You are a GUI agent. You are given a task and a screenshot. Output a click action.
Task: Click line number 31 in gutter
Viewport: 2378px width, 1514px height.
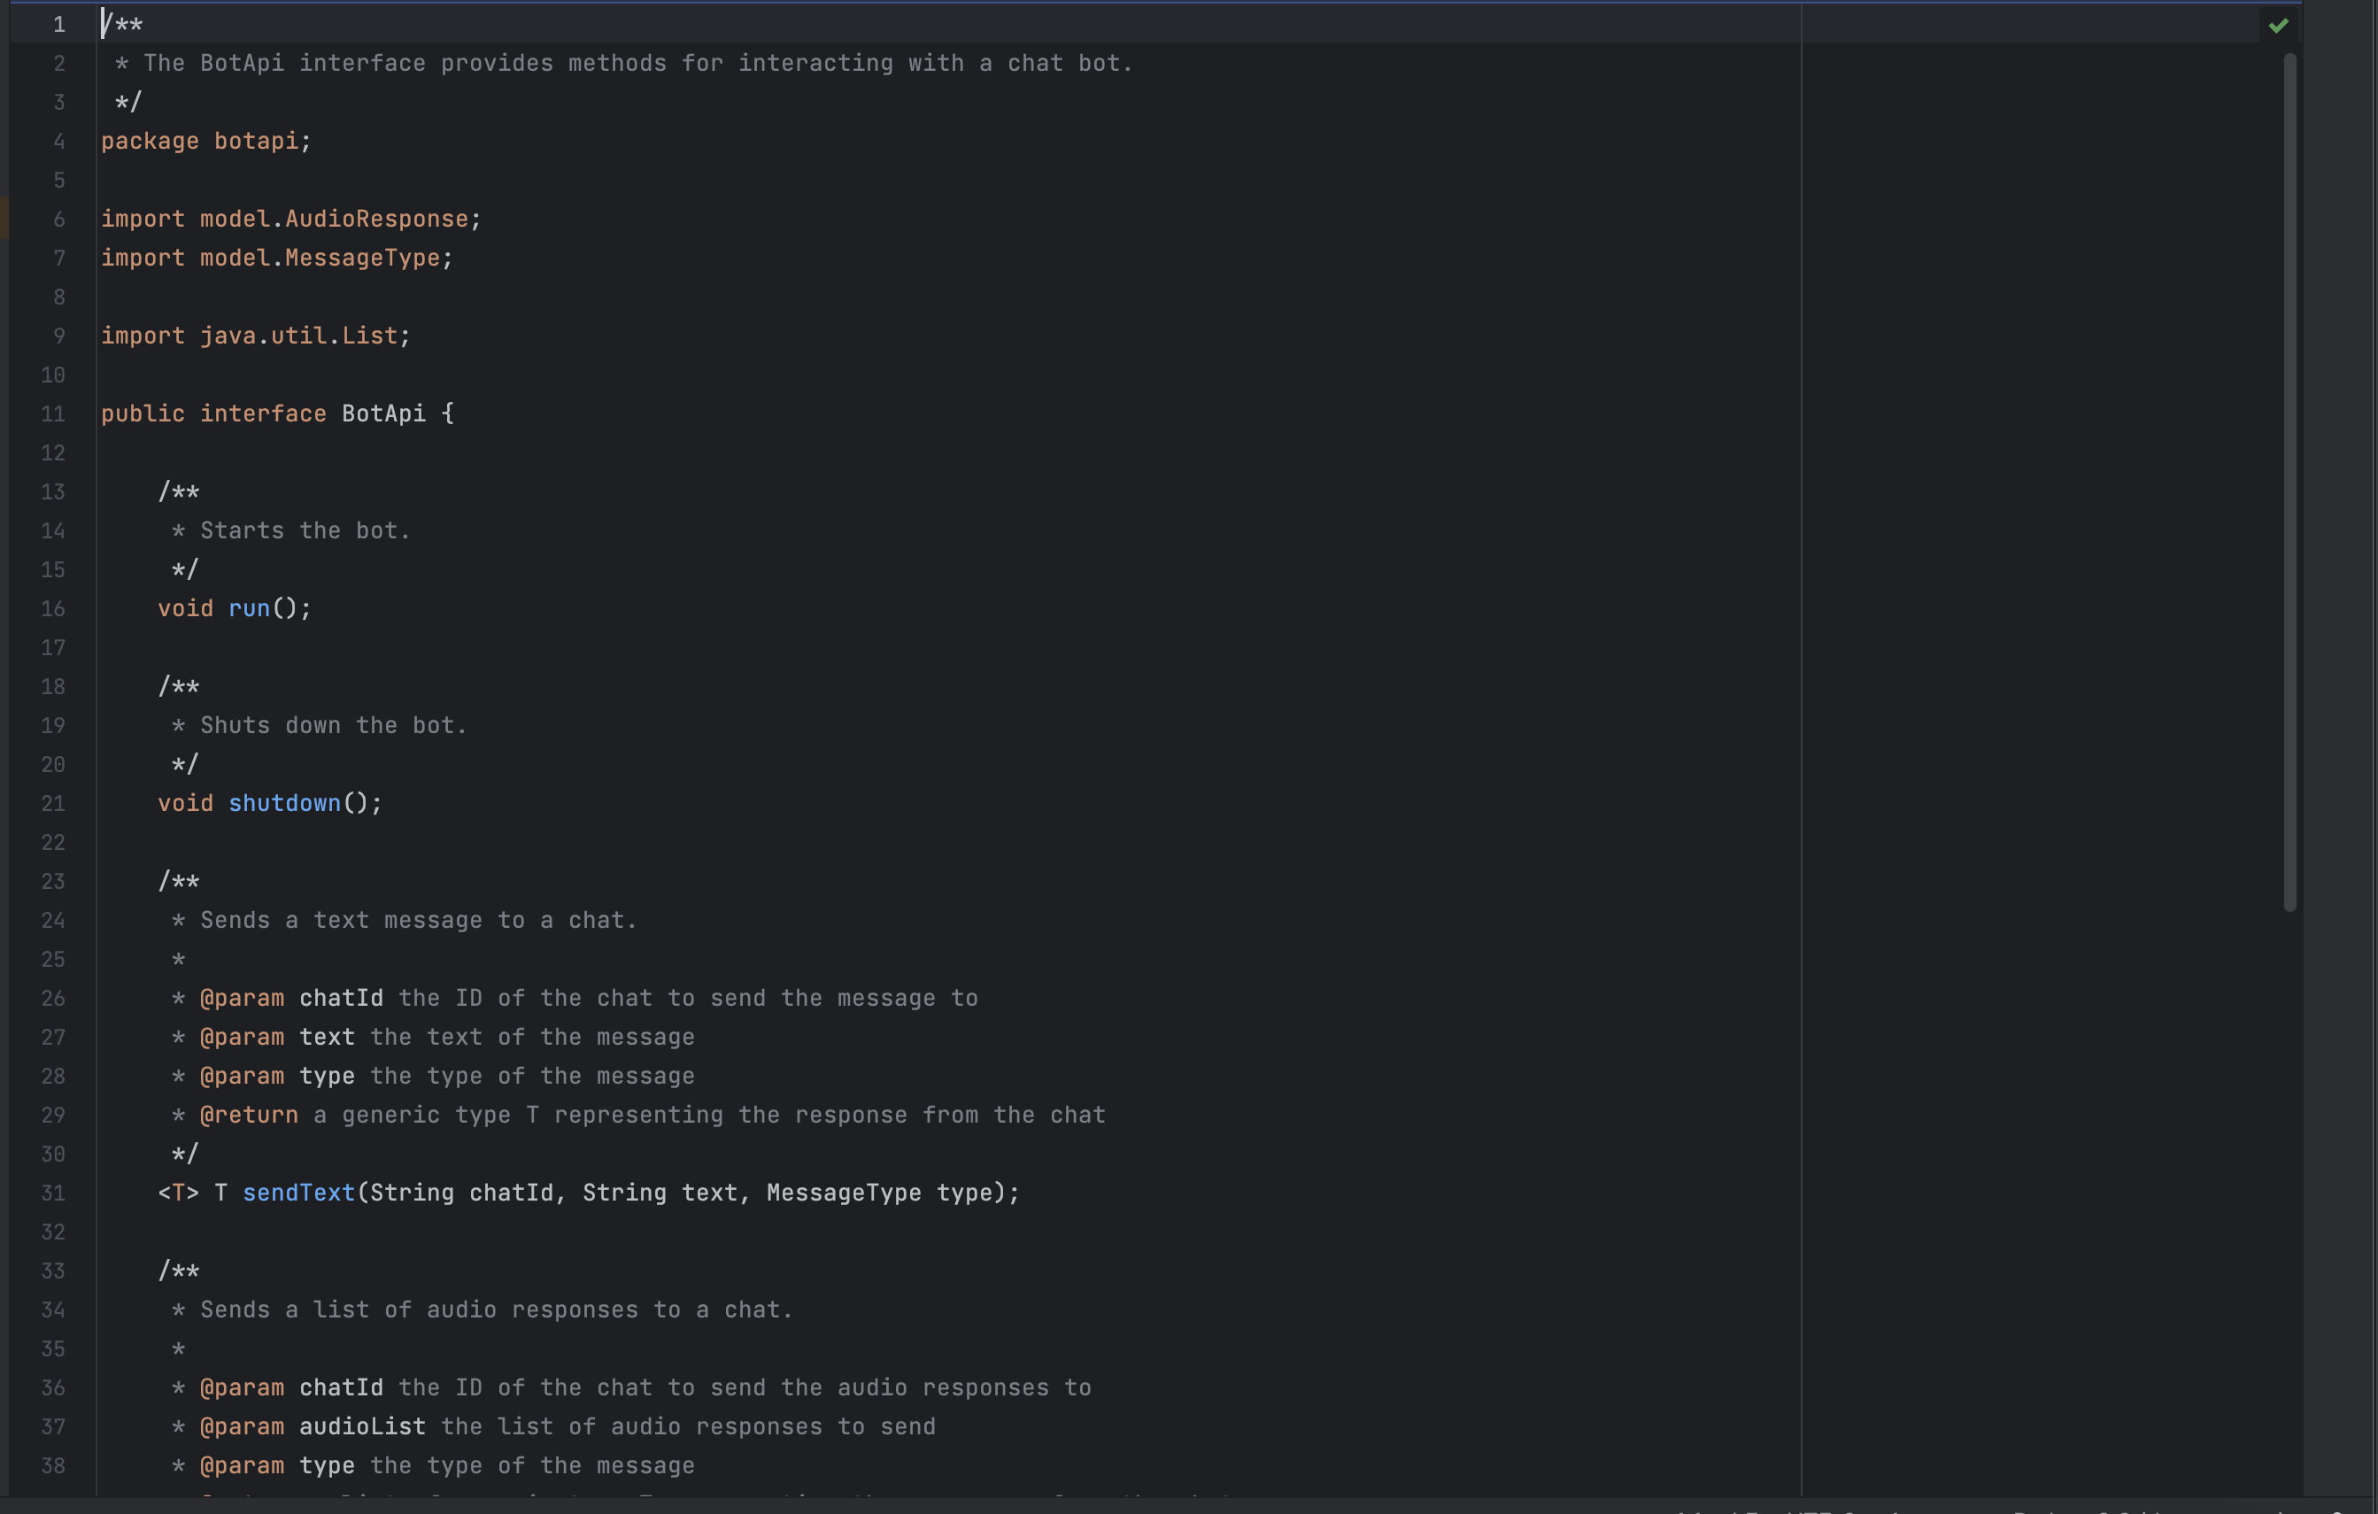(53, 1193)
